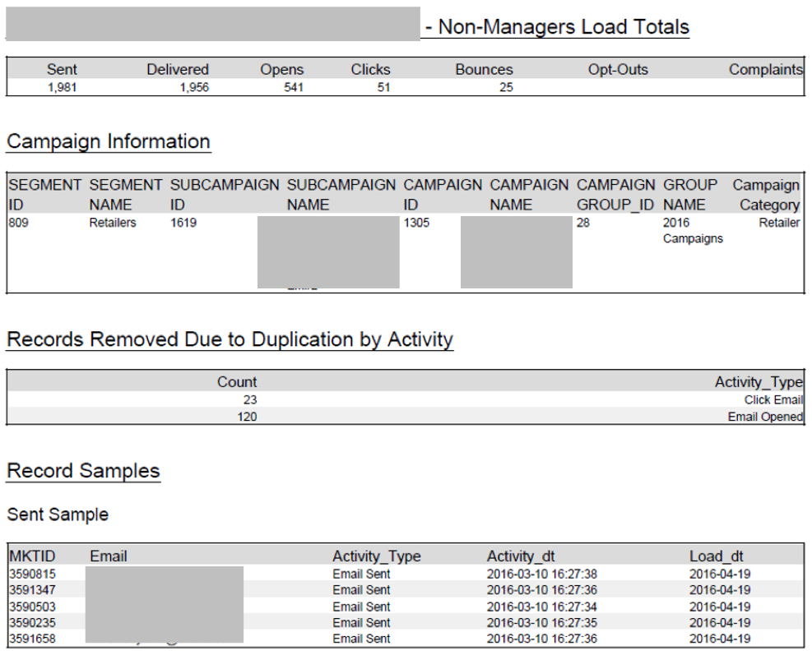
Task: Select the CAMPAIGN NAME column header
Action: [529, 195]
